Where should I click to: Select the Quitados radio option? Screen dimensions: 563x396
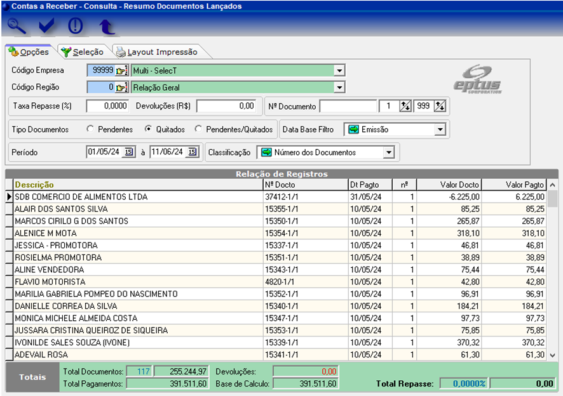[148, 129]
